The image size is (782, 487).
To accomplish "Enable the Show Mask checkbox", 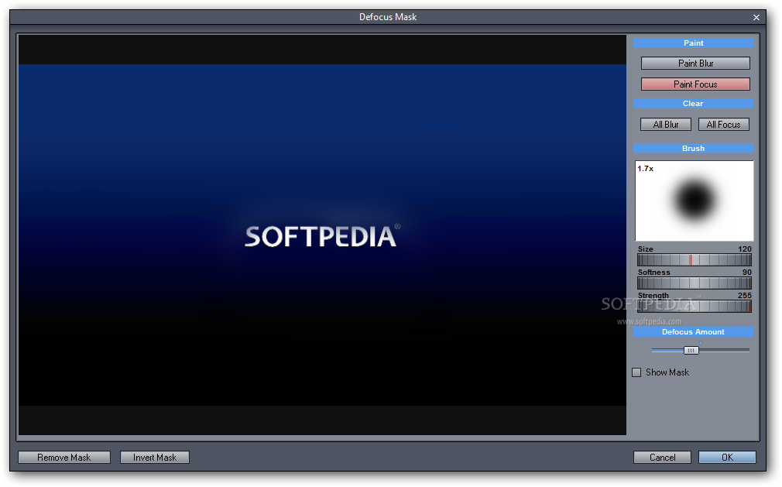I will point(636,372).
